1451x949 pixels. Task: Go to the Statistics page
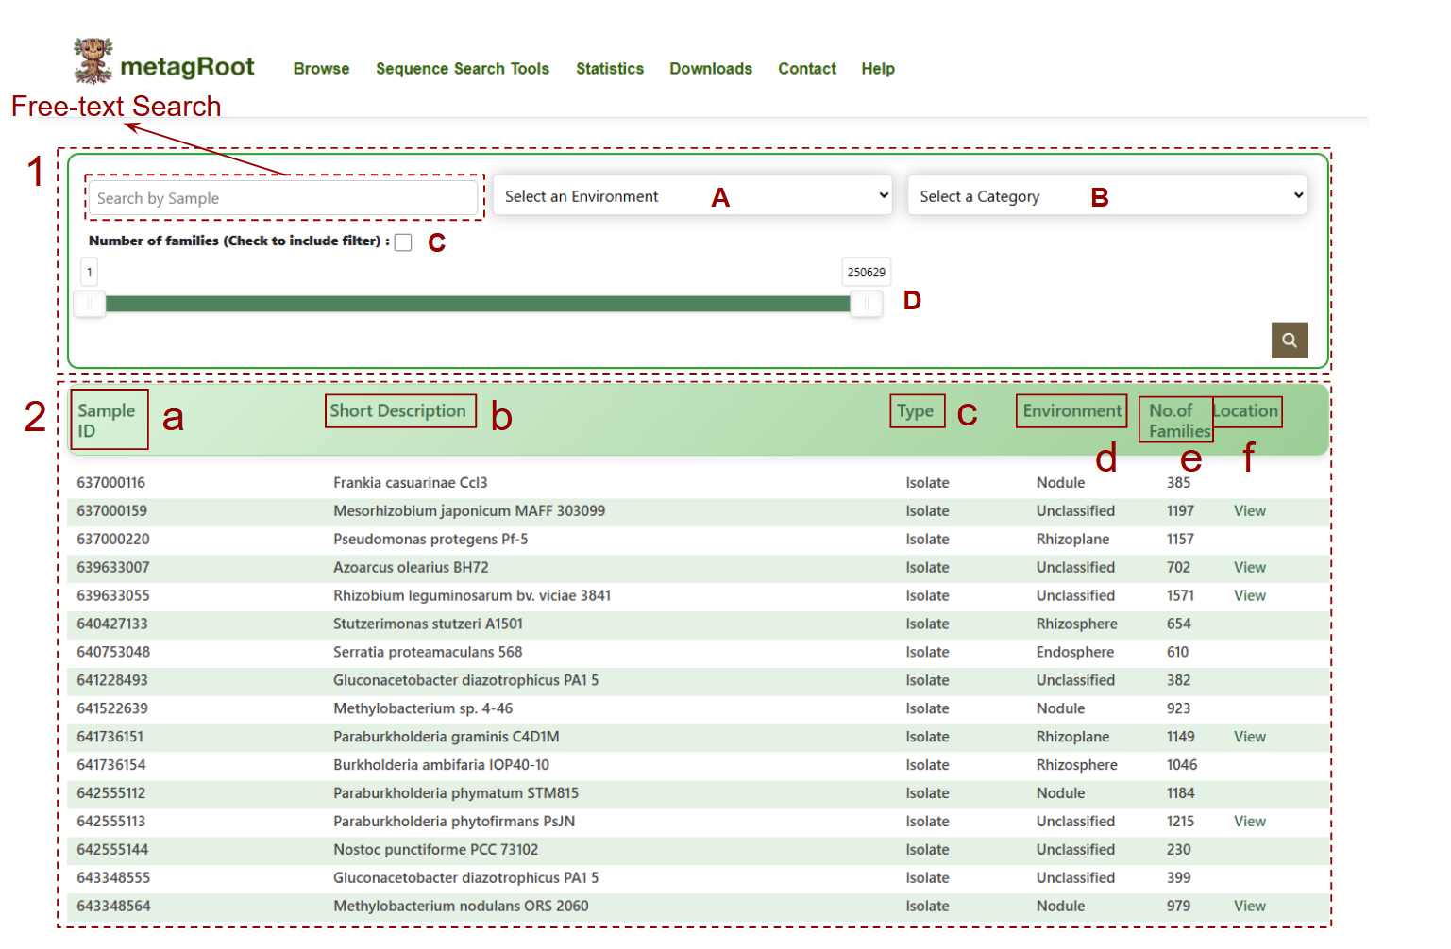(610, 69)
